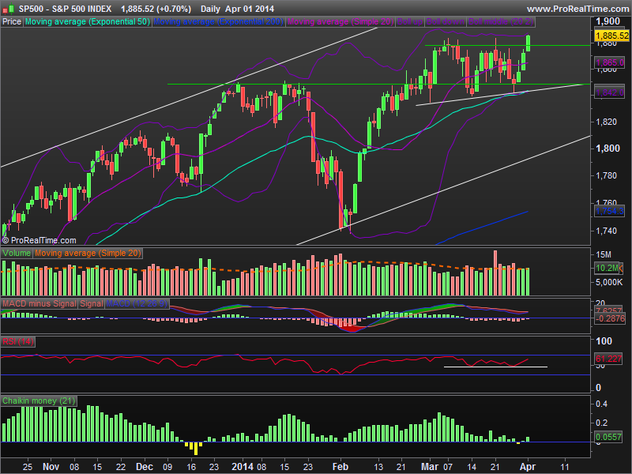Viewport: 632px width, 474px height.
Task: Click the 0.0557 Chaikin value tag
Action: coord(609,437)
